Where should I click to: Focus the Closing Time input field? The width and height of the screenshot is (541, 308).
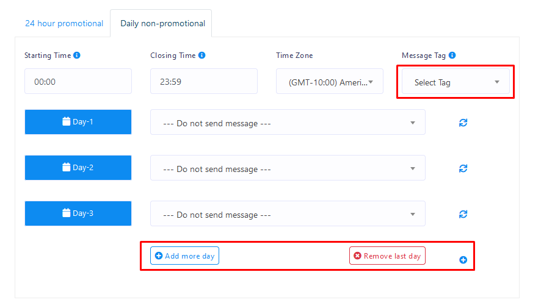[204, 82]
